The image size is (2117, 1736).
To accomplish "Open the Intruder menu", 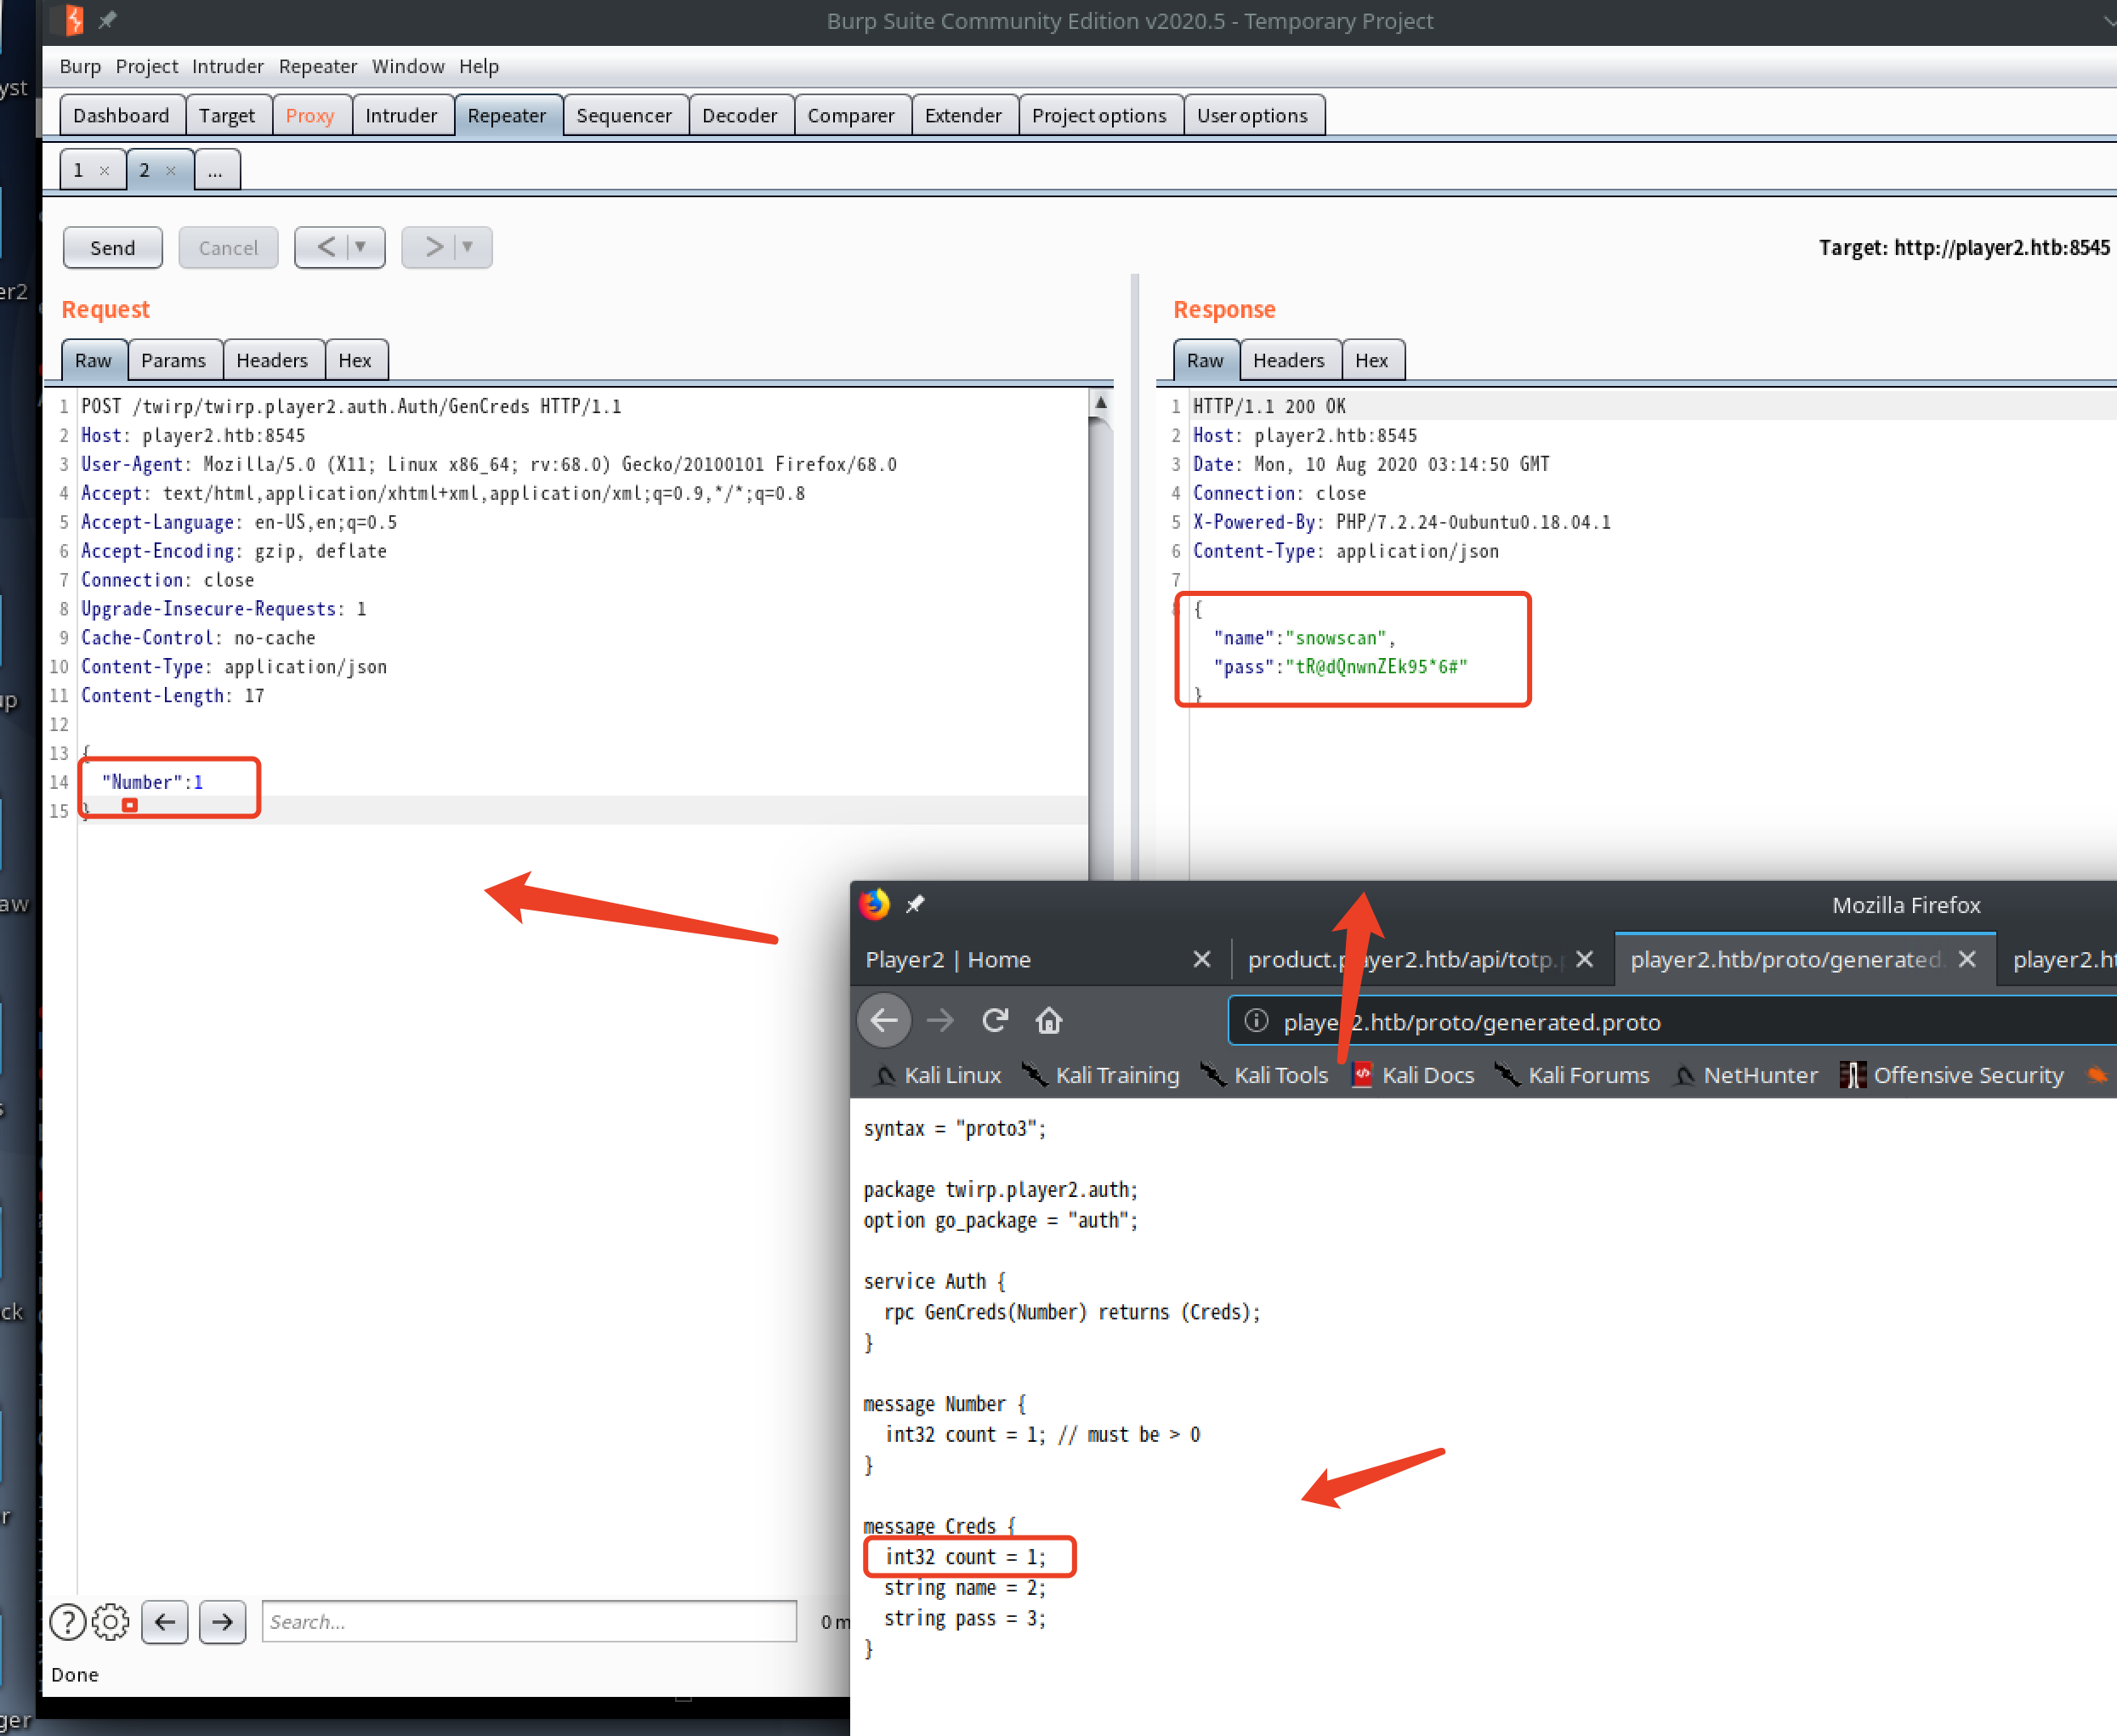I will pos(227,66).
